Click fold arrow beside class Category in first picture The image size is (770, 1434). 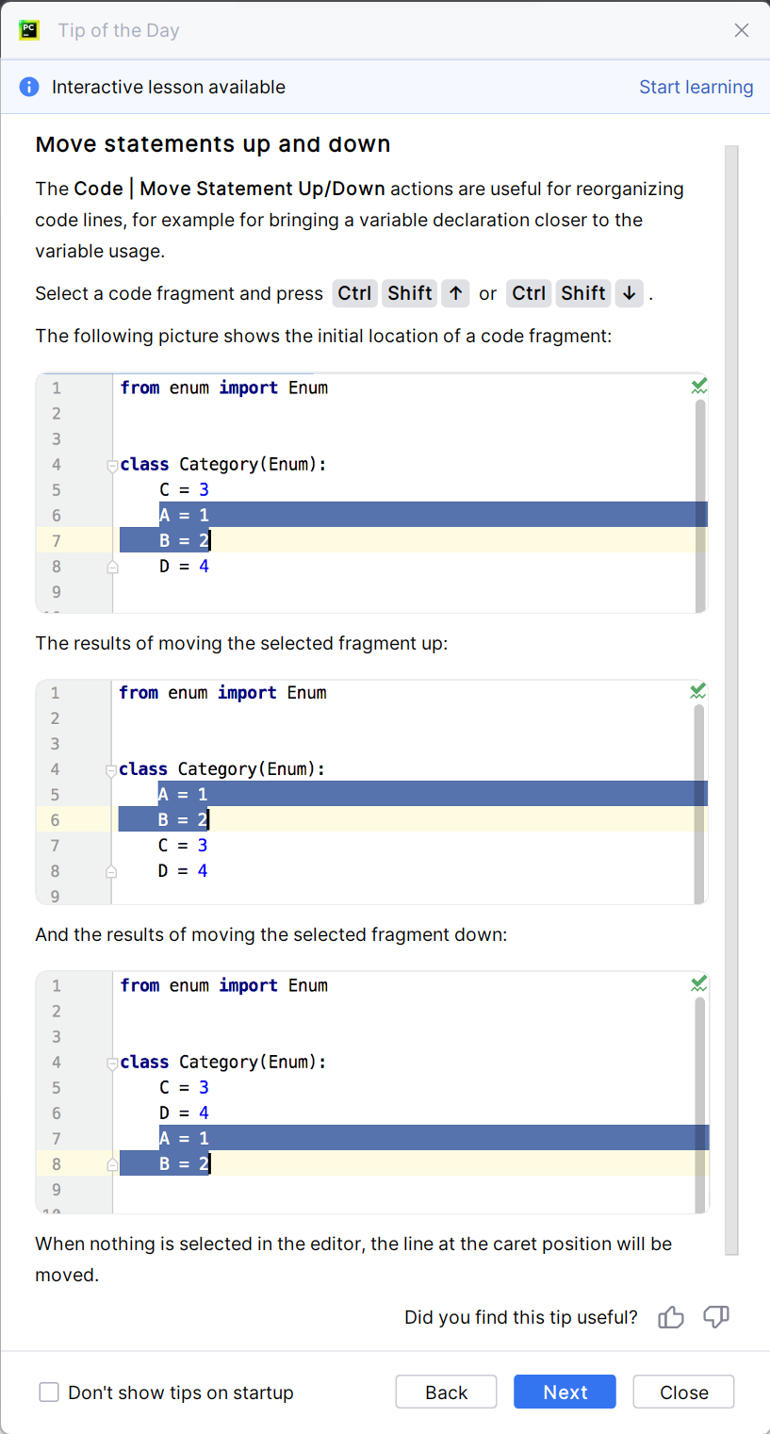click(112, 465)
